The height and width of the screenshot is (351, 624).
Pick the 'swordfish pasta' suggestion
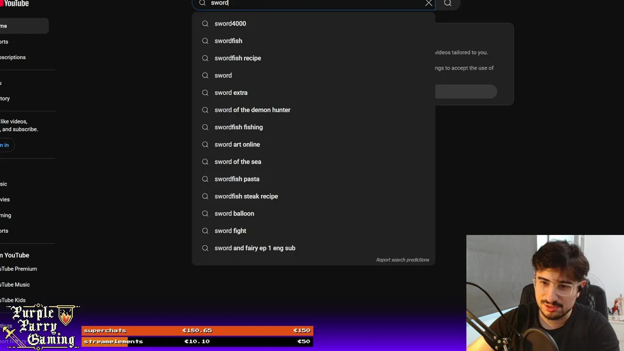[313, 179]
